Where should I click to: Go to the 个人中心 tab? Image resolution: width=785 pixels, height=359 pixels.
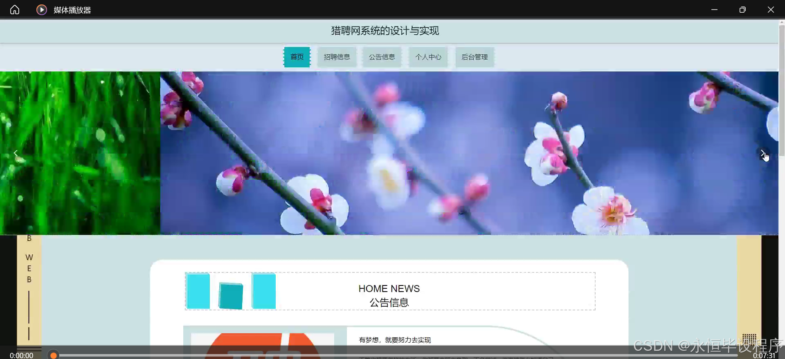428,57
